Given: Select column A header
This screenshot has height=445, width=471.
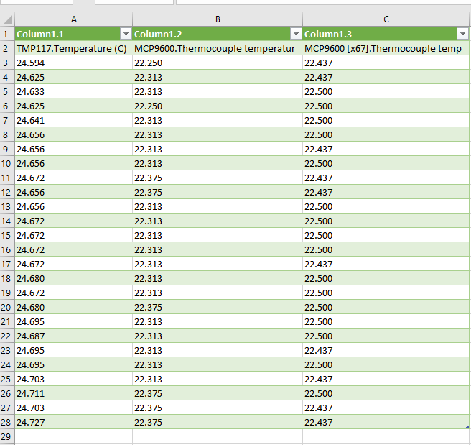Looking at the screenshot, I should tap(73, 19).
